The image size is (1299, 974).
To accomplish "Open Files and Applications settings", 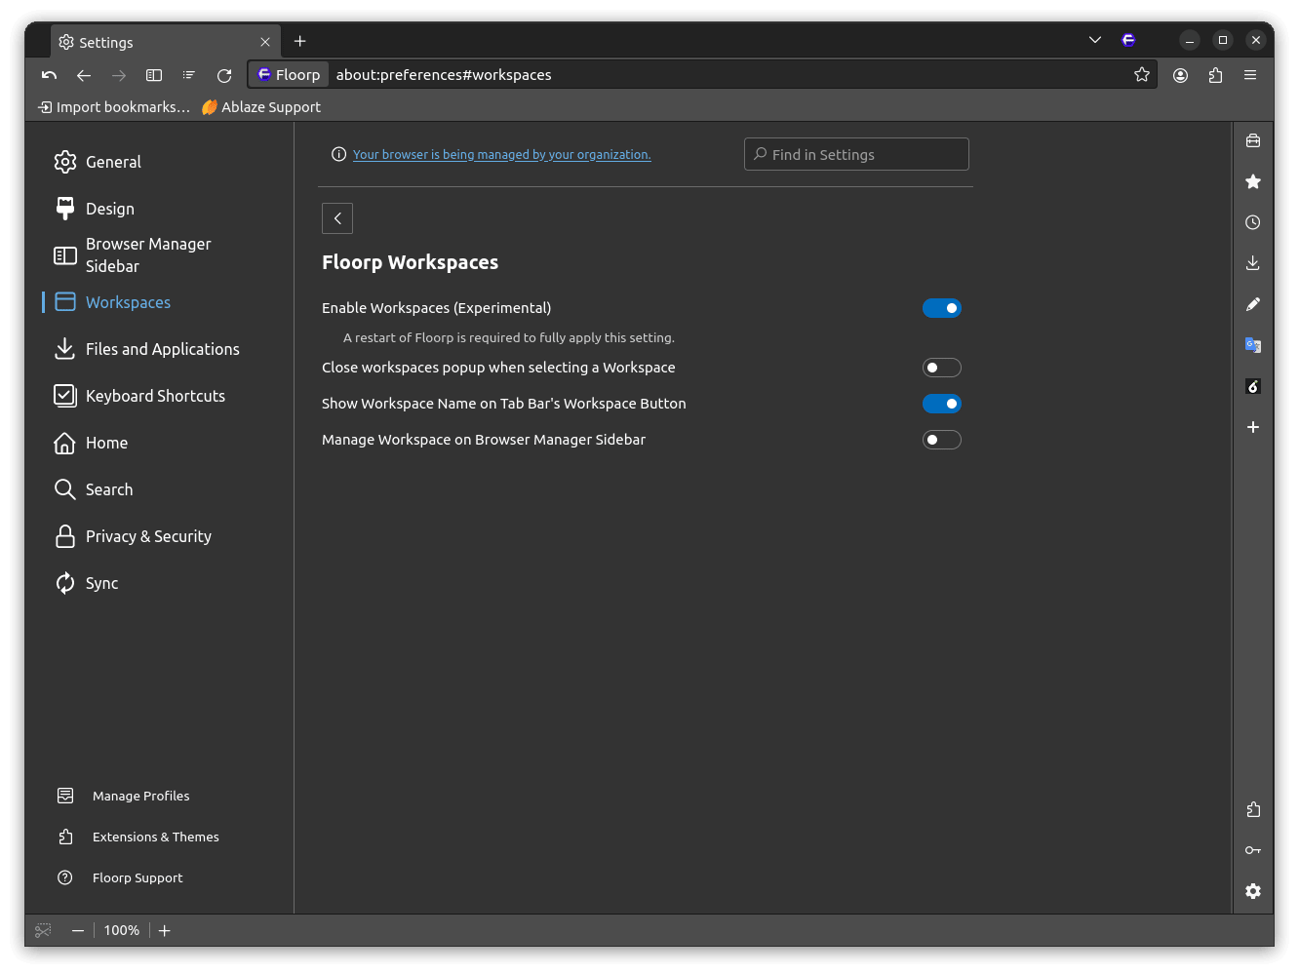I will (x=161, y=349).
